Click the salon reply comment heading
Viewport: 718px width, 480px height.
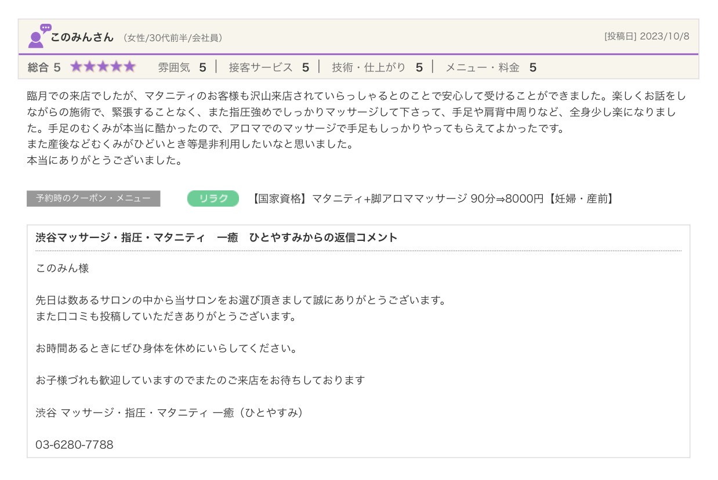(x=217, y=237)
